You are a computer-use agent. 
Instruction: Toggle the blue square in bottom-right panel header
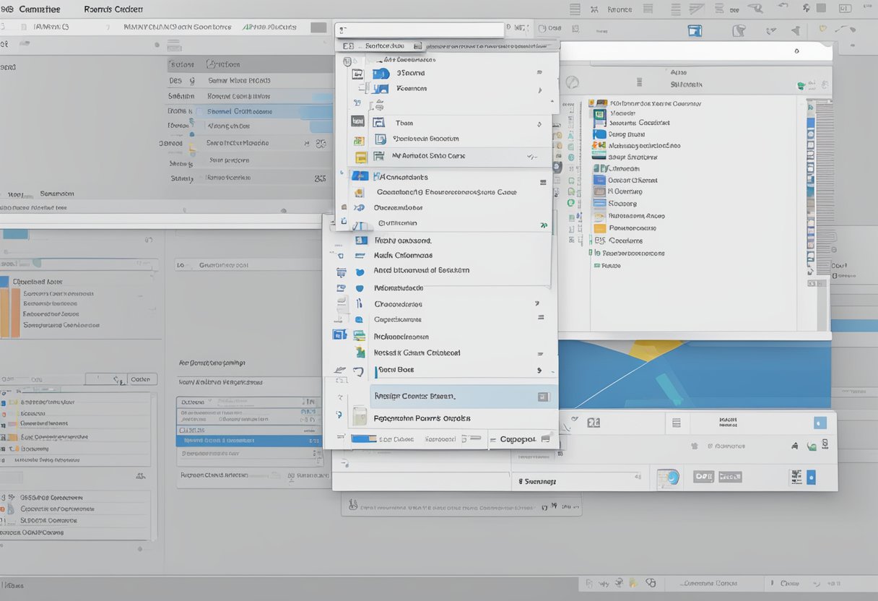click(819, 423)
